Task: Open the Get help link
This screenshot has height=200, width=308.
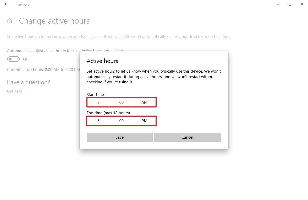Action: point(14,91)
